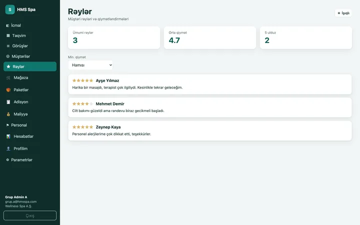This screenshot has height=225, width=360.
Task: Open İcmal via its sidebar icon
Action: tap(7, 25)
